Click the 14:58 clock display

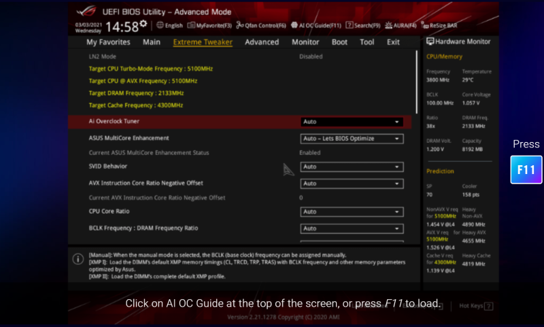click(122, 27)
